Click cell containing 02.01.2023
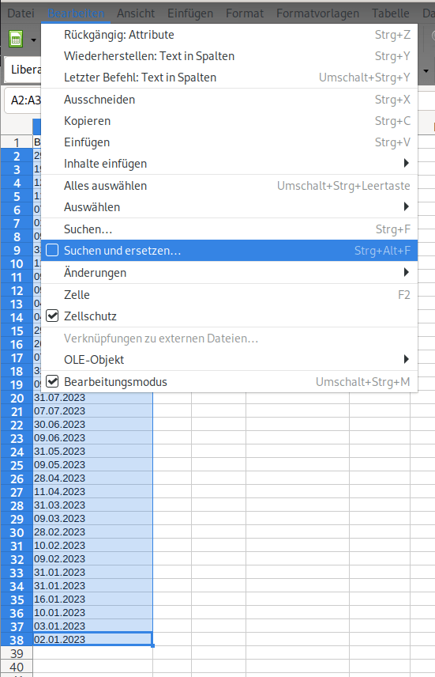The width and height of the screenshot is (435, 677). pyautogui.click(x=92, y=640)
